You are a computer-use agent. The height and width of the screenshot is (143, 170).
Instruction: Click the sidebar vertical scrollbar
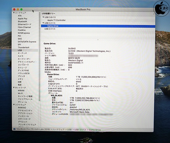[x=40, y=56]
